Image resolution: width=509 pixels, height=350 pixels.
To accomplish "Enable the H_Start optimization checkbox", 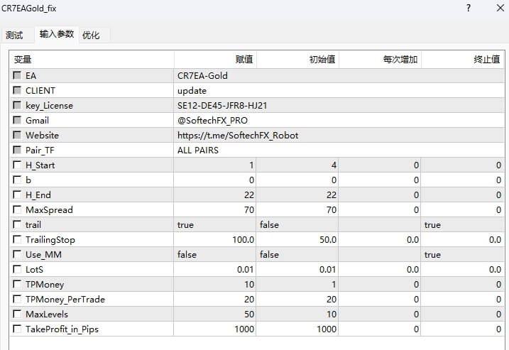I will [x=17, y=165].
